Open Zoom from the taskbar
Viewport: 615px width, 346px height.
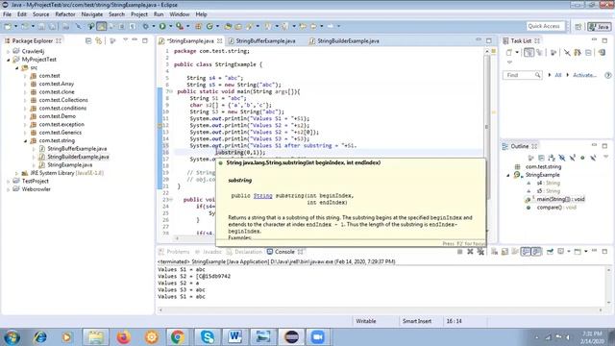pyautogui.click(x=318, y=337)
